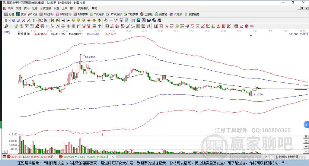Click the 601566 九牧王 stock label

click(298, 34)
